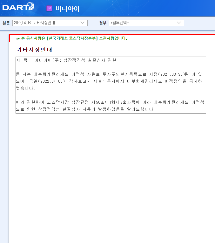Click the green 한국거래소 코스닥시장본부 notice text
Image resolution: width=215 pixels, height=243 pixels.
point(74,38)
